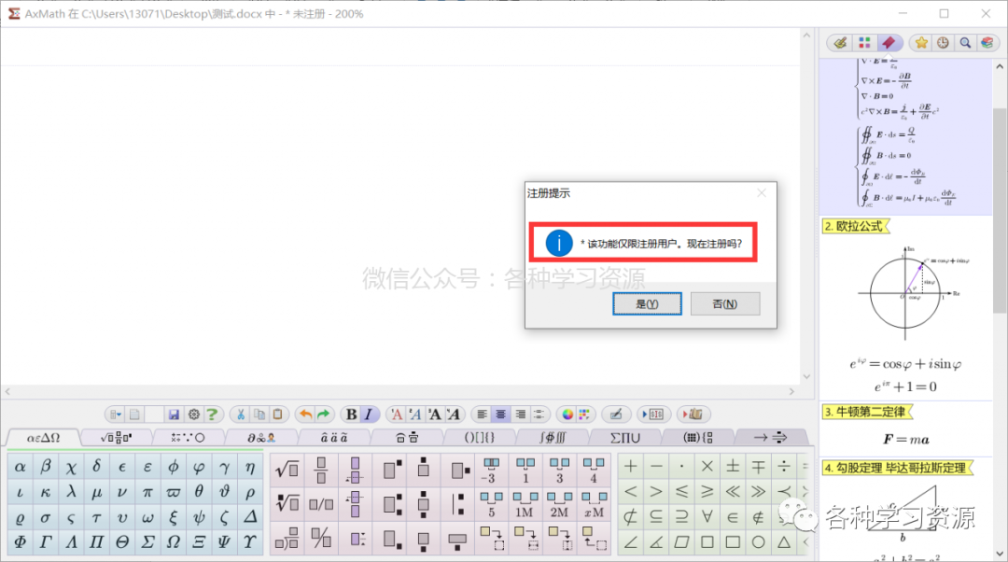The width and height of the screenshot is (1008, 562).
Task: Insert the Greek letter pi π
Action: pos(147,493)
